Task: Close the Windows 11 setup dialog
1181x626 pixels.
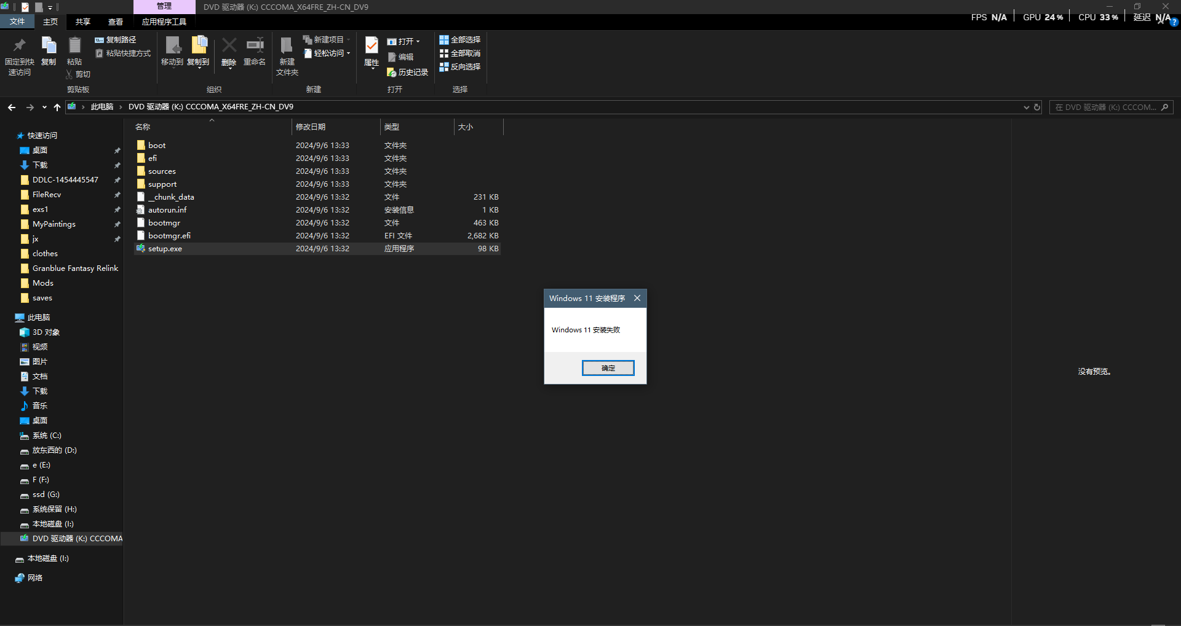Action: click(637, 298)
